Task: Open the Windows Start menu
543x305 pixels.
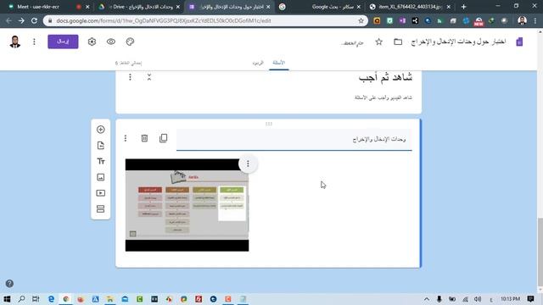Action: coord(7,299)
